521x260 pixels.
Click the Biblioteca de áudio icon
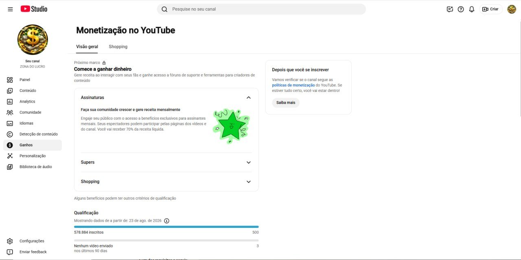click(10, 167)
